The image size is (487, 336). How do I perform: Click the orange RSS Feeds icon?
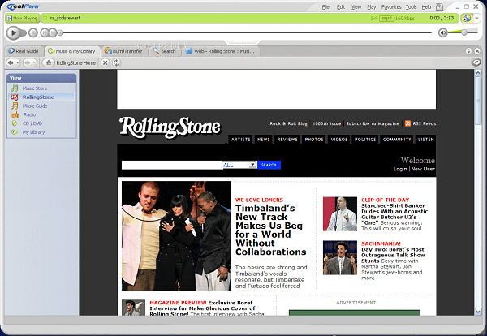(x=407, y=123)
